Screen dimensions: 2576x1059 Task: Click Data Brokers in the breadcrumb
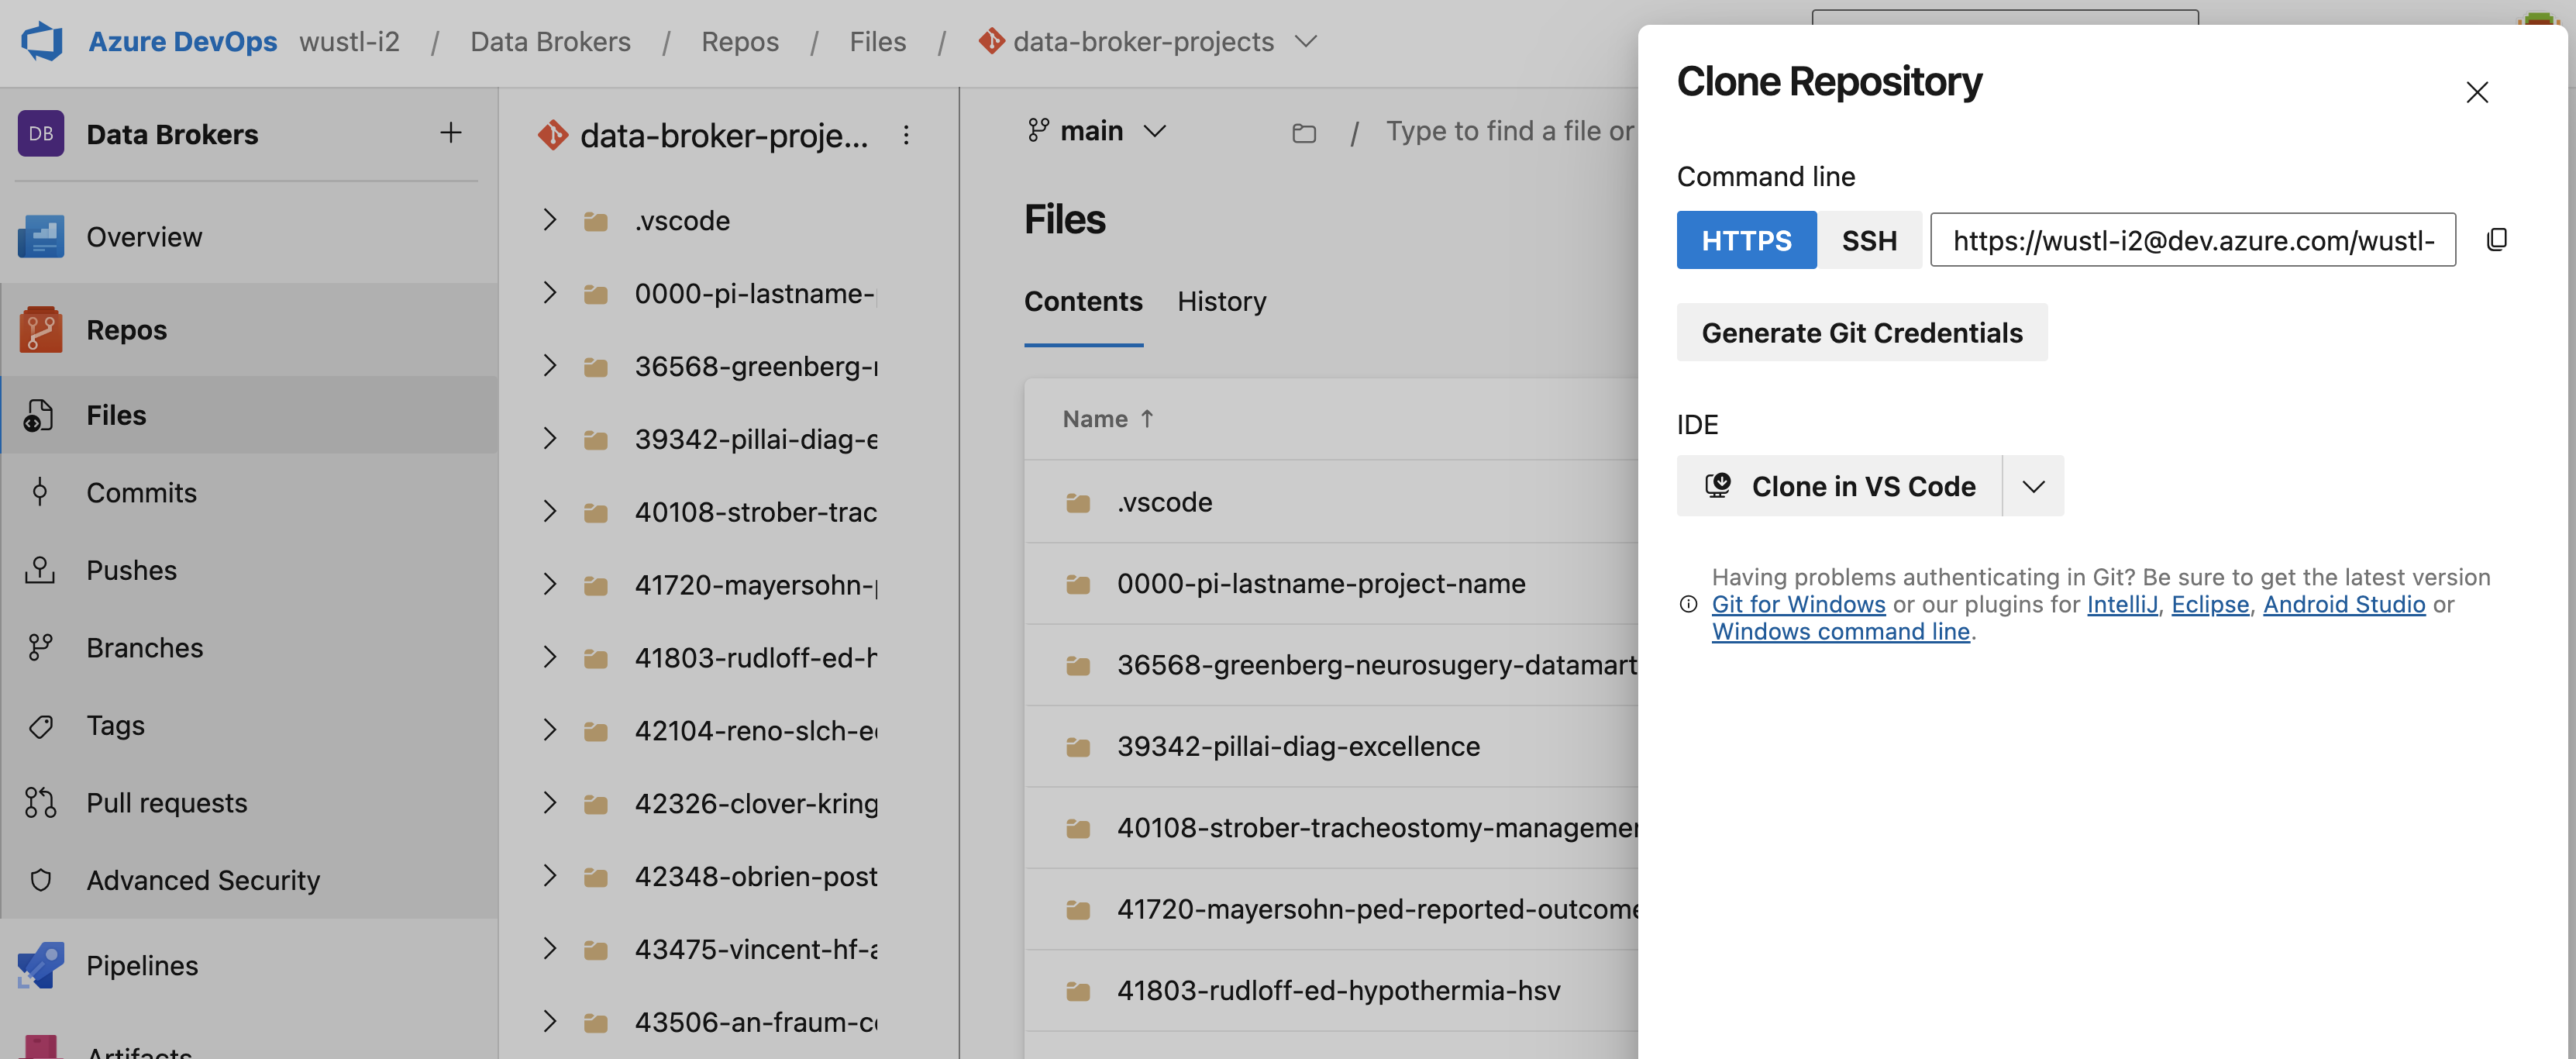(x=550, y=41)
